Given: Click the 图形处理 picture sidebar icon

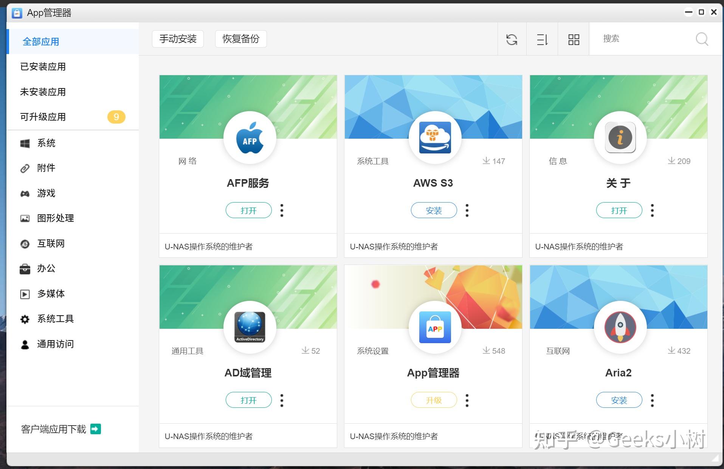Looking at the screenshot, I should [25, 218].
